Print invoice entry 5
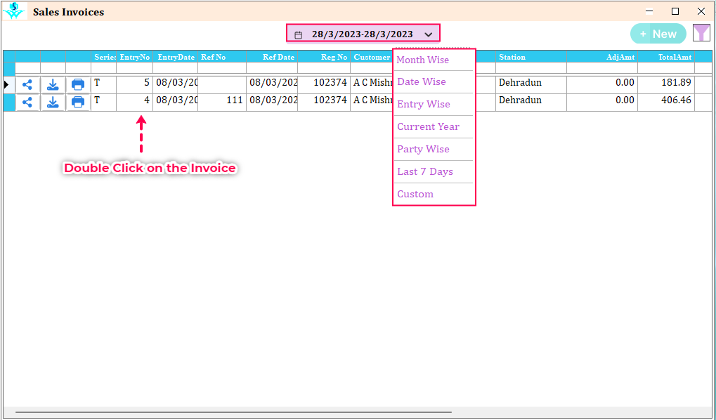 pyautogui.click(x=78, y=84)
